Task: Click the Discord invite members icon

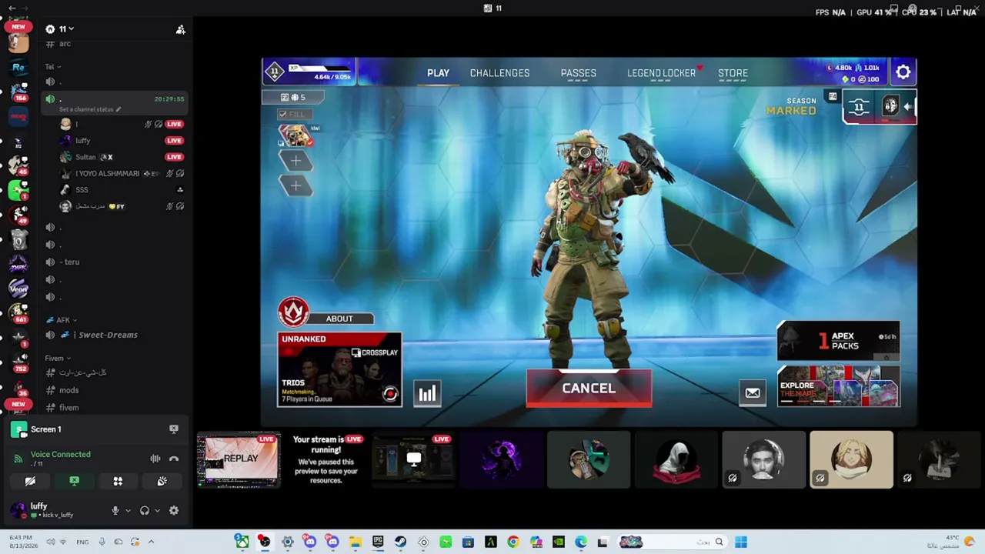Action: coord(180,29)
